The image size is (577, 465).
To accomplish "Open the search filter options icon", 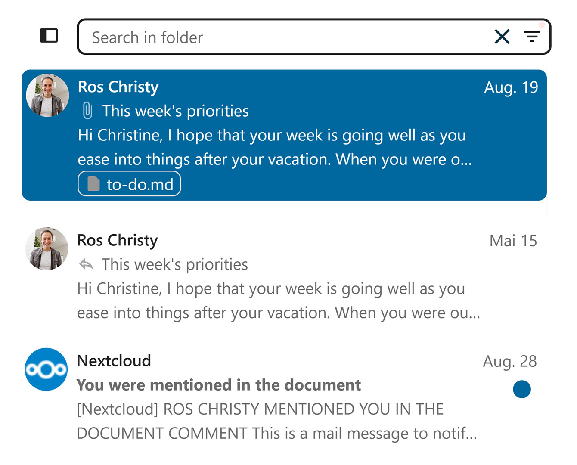I will click(532, 37).
